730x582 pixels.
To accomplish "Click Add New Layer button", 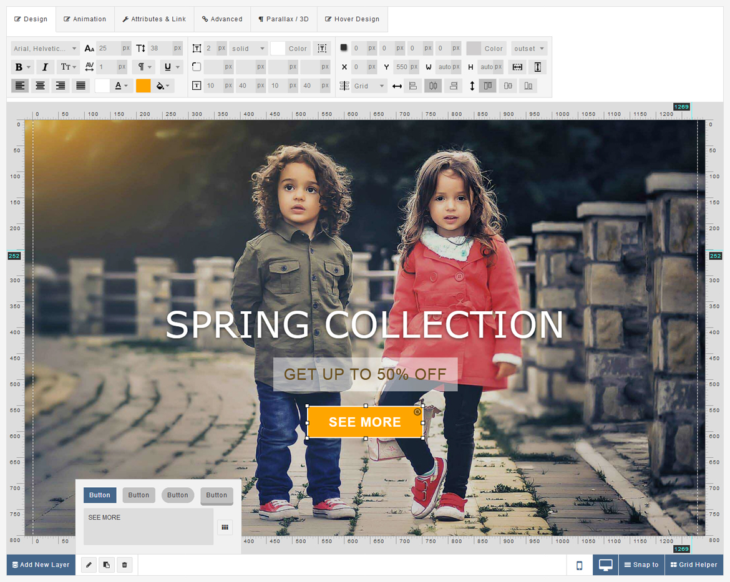I will (x=41, y=565).
